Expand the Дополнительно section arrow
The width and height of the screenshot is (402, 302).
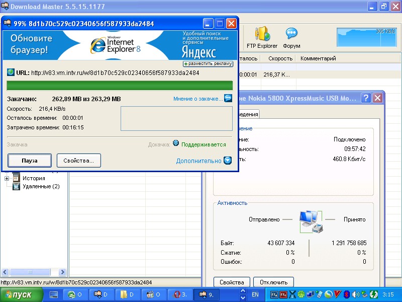(x=228, y=161)
